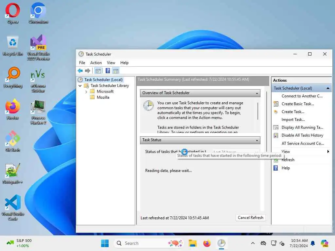Open the Copilot preview taskbar icon
The width and height of the screenshot is (335, 251).
click(325, 243)
